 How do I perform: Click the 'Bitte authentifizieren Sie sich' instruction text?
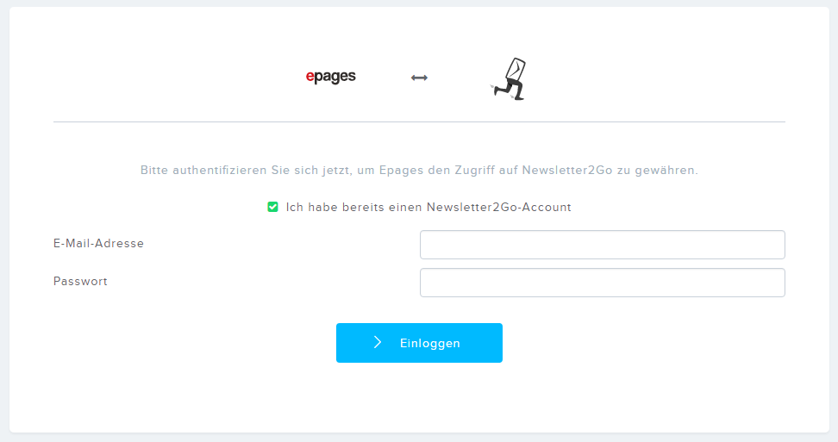coord(419,171)
